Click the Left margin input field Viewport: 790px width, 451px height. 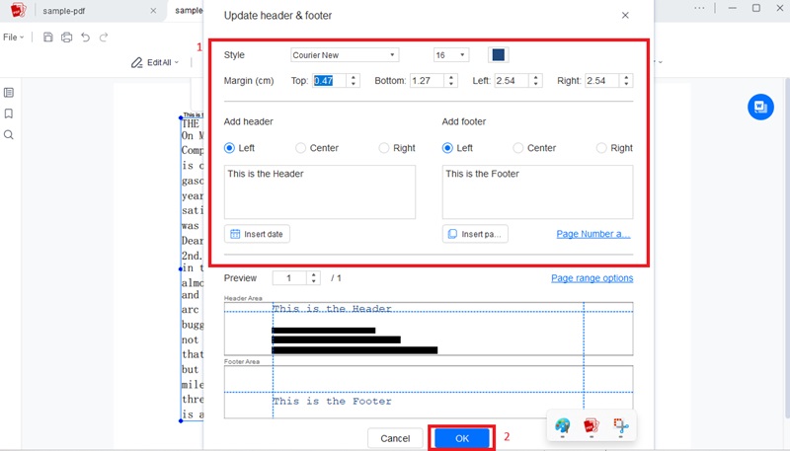point(512,81)
